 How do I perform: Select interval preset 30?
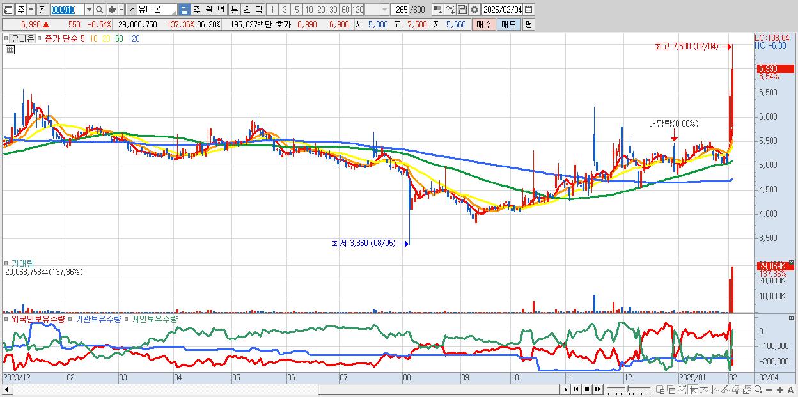tap(333, 10)
